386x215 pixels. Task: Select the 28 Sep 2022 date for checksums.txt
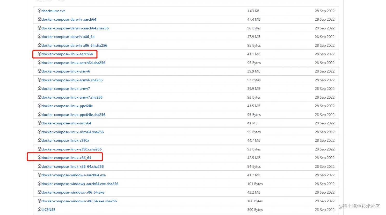(325, 11)
